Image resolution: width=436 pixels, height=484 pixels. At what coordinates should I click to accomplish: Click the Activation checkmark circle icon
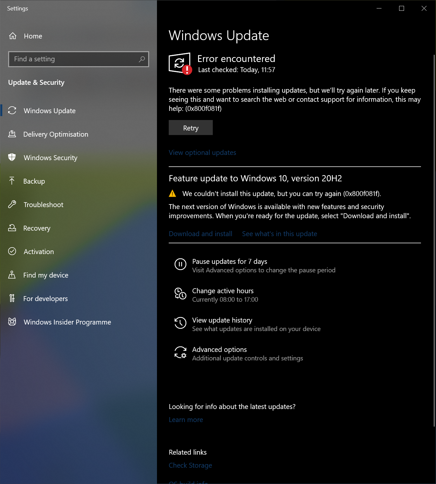12,251
